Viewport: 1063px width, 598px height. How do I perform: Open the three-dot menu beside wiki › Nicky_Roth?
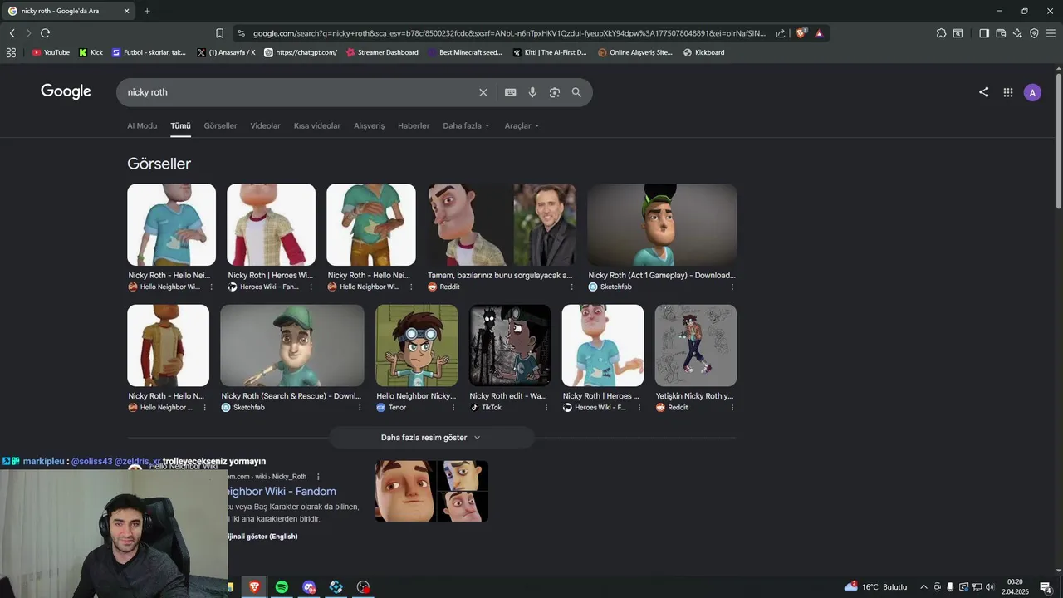(x=318, y=477)
